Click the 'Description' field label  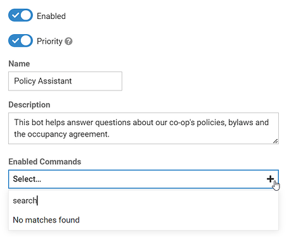point(29,105)
